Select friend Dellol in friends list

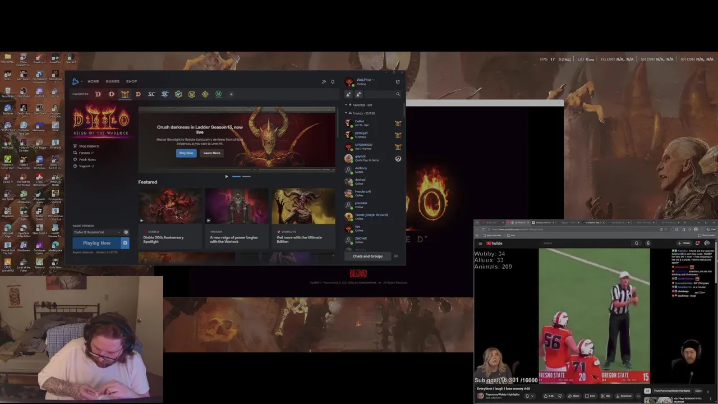click(374, 123)
